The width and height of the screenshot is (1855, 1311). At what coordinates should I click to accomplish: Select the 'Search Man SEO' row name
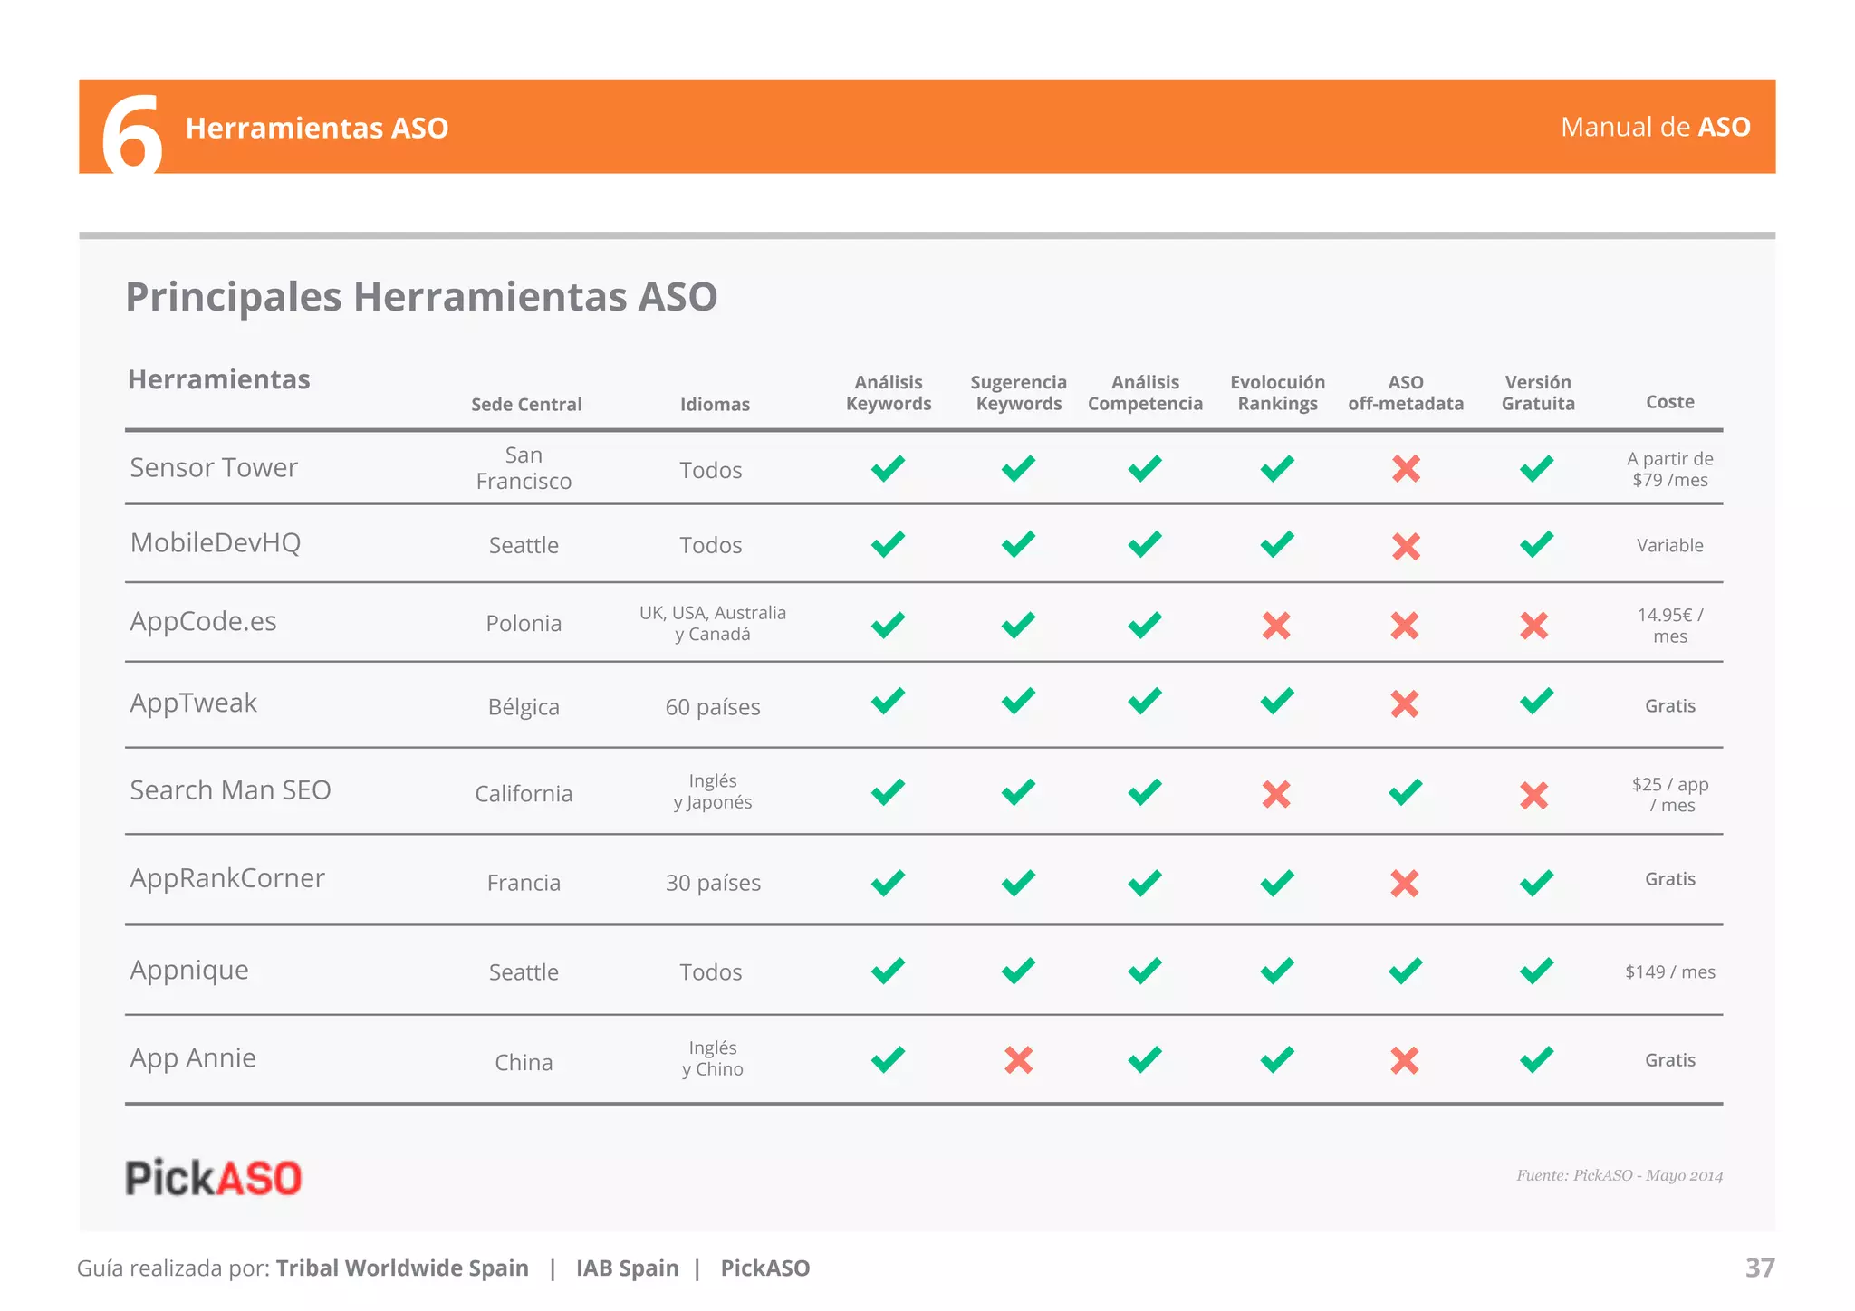tap(231, 789)
